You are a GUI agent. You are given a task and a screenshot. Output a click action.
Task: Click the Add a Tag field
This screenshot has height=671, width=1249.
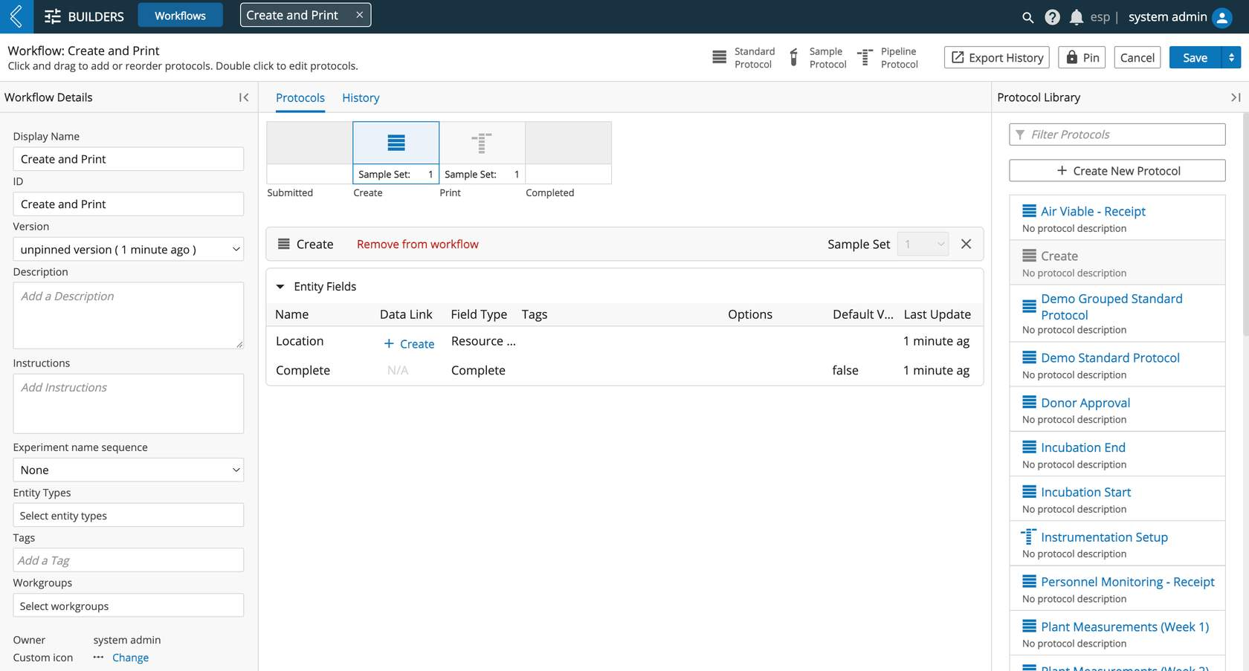coord(128,560)
